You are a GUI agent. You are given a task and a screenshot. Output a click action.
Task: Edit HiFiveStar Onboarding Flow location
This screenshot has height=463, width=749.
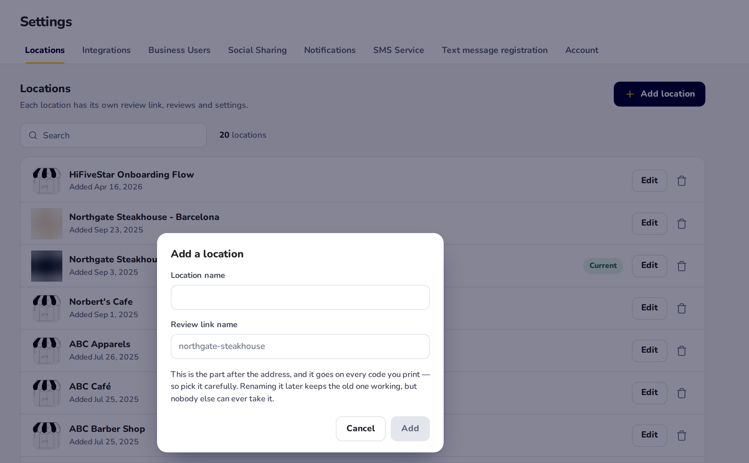coord(650,181)
